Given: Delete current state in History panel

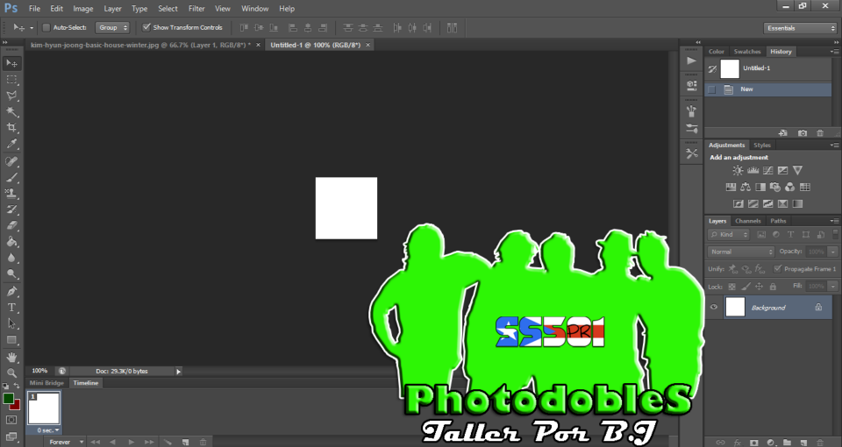Looking at the screenshot, I should pyautogui.click(x=820, y=133).
